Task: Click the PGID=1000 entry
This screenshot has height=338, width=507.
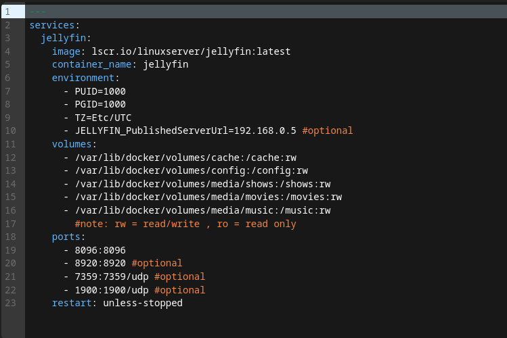Action: (100, 104)
